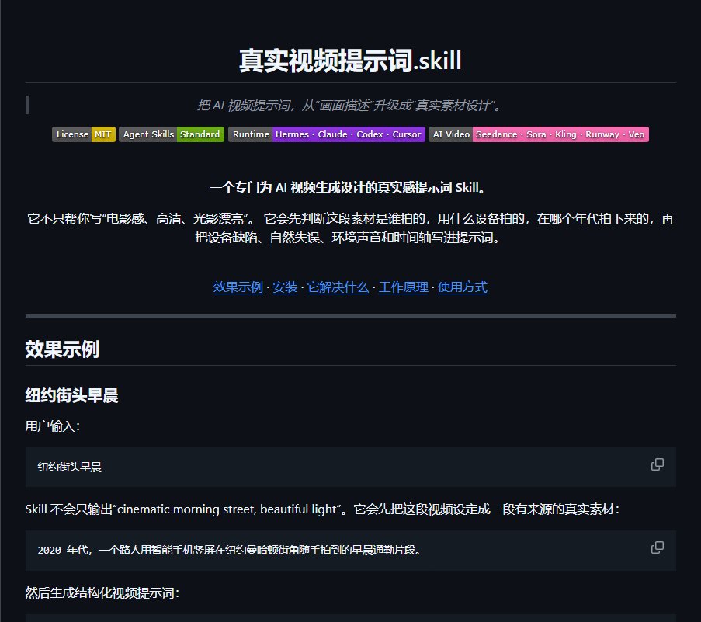
Task: Copy the 2020 年代 prompt code block
Action: [657, 547]
